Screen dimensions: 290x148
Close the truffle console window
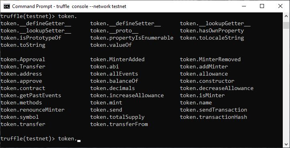[x=280, y=6]
